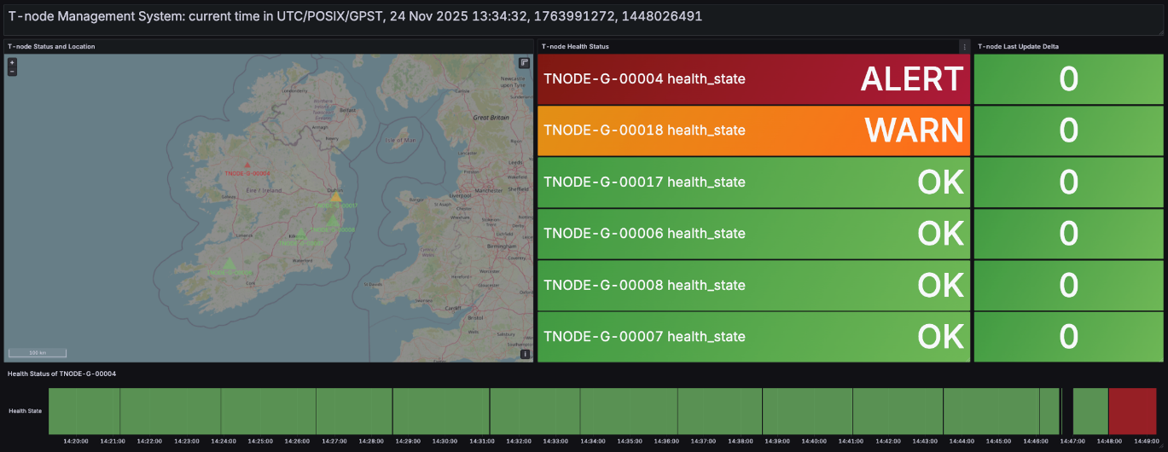Click the update delta 0 beside TNODE-G-00008
1168x452 pixels.
pyautogui.click(x=1068, y=285)
